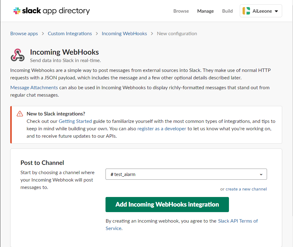Image resolution: width=293 pixels, height=247 pixels.
Task: Click the register as a developer link
Action: [162, 129]
